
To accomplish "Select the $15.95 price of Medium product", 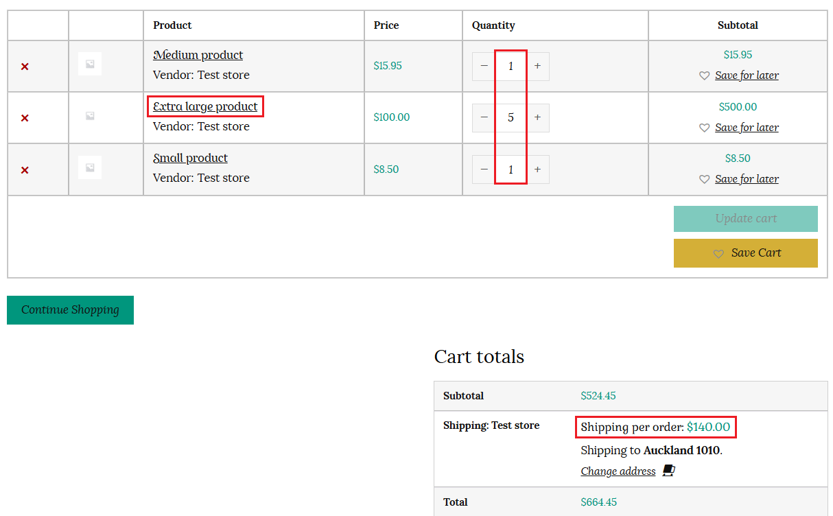I will [388, 66].
